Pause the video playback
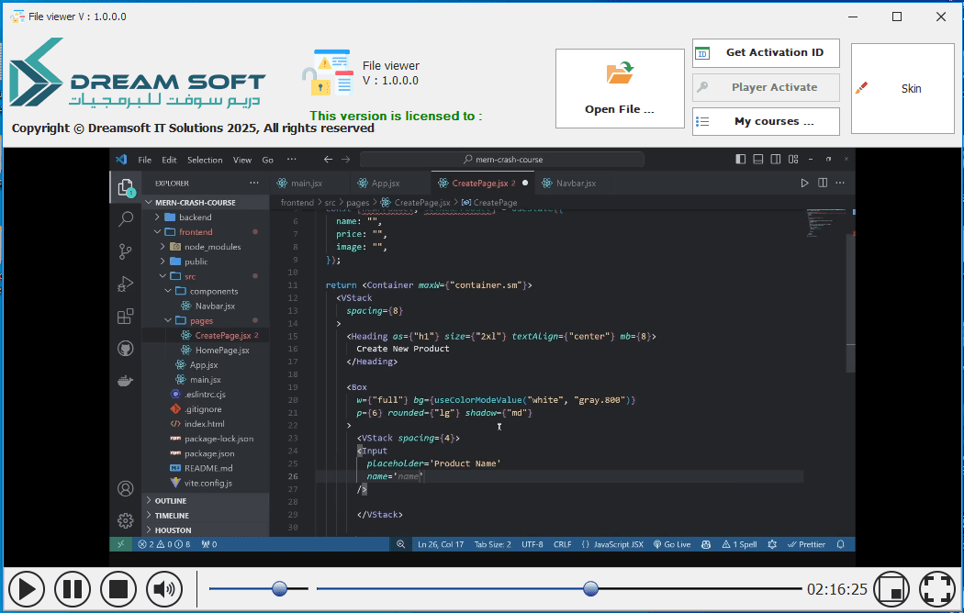The image size is (964, 613). pyautogui.click(x=73, y=589)
